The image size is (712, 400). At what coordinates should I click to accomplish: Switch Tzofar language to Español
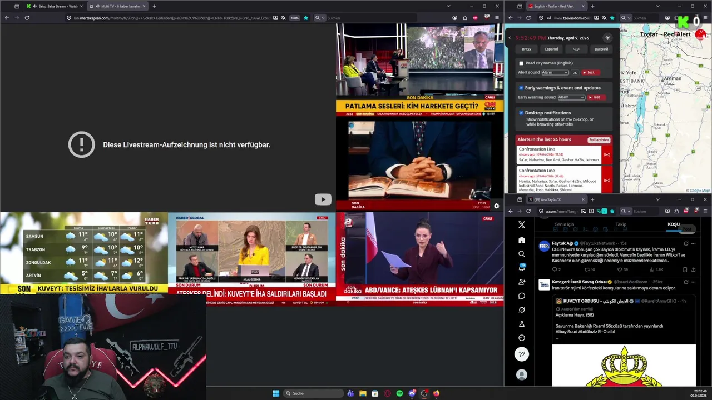tap(551, 49)
